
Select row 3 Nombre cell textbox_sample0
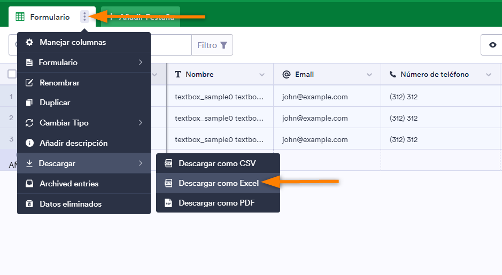(x=221, y=139)
